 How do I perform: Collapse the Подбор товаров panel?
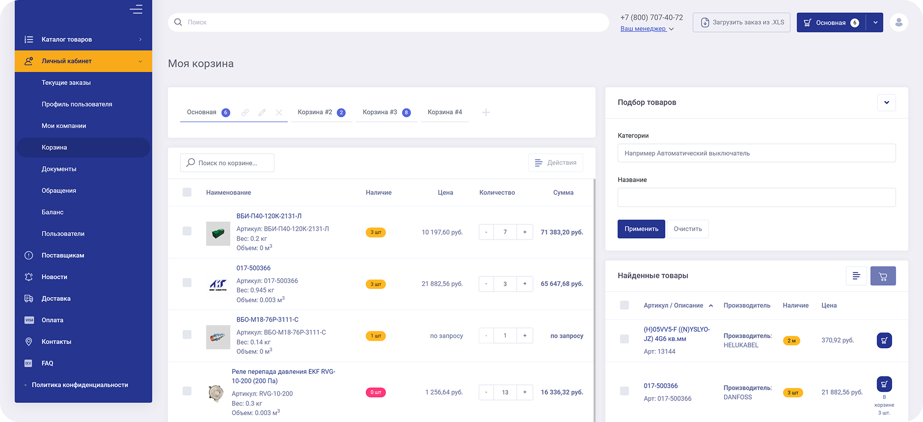pos(886,103)
